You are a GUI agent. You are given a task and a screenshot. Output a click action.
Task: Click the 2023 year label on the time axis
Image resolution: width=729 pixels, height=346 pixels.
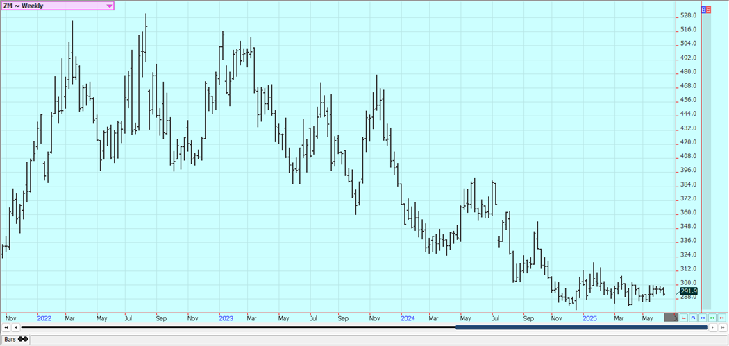226,318
